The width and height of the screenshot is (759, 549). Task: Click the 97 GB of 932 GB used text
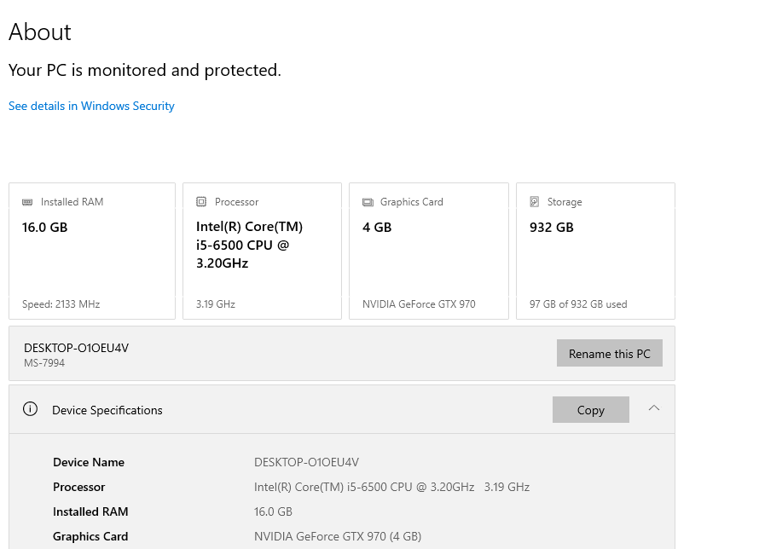(578, 304)
